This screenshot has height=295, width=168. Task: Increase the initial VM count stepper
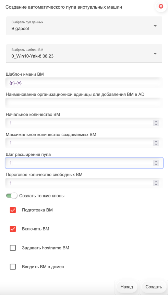[156, 121]
